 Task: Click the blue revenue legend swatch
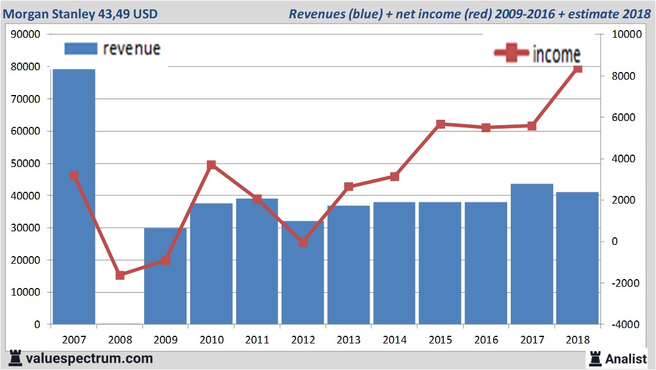coord(81,48)
